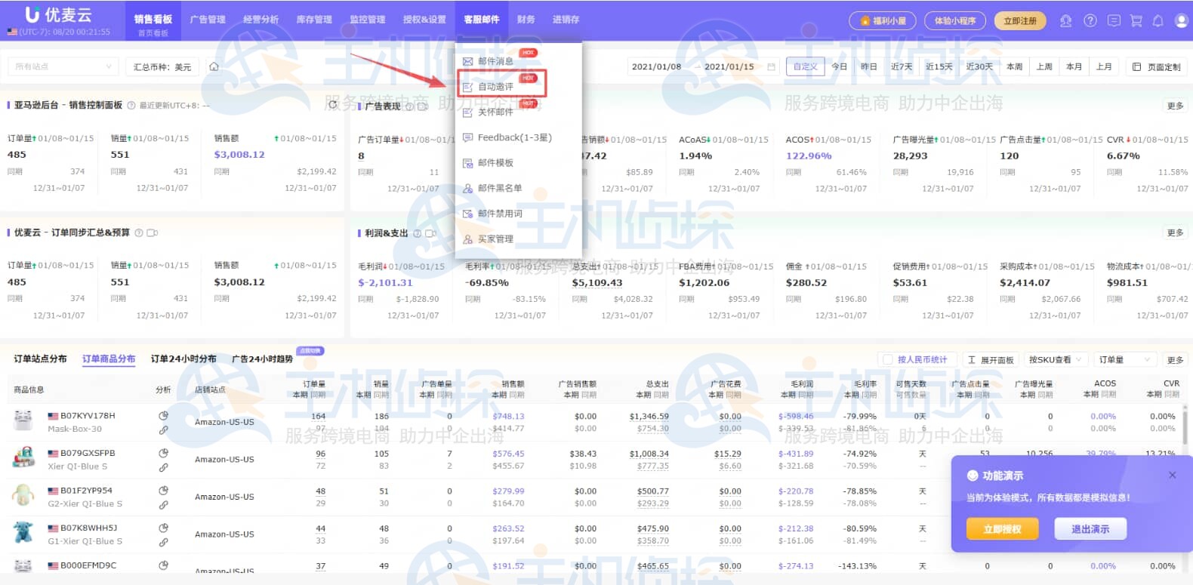Click 立即注册 register button

pyautogui.click(x=1019, y=21)
